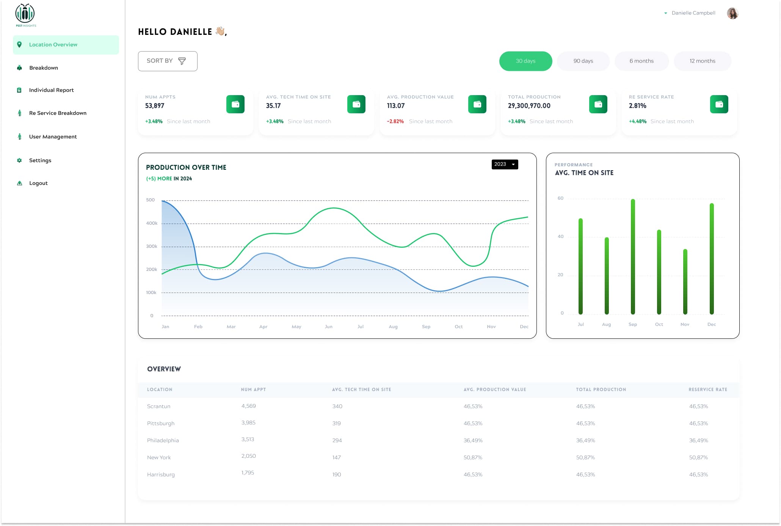
Task: Select the 30 days range
Action: click(525, 61)
